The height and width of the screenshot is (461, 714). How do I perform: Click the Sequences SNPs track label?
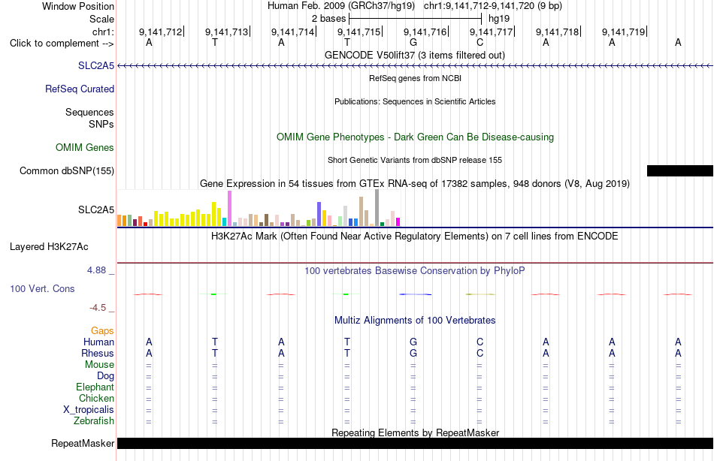point(89,118)
